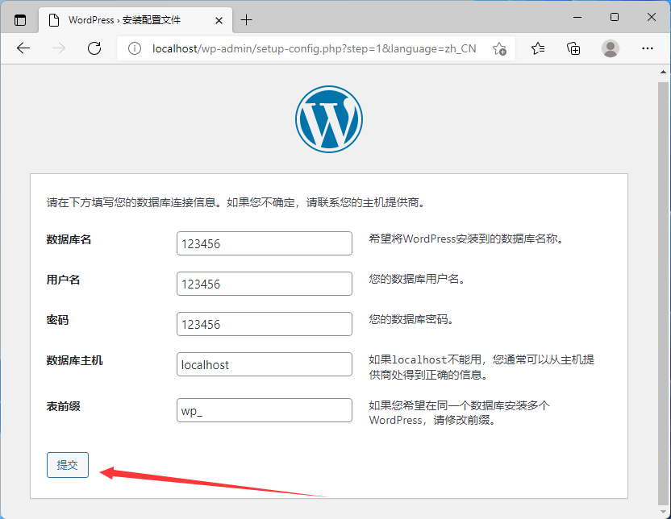Click the 数据库名 input field
The width and height of the screenshot is (671, 519).
pos(264,243)
